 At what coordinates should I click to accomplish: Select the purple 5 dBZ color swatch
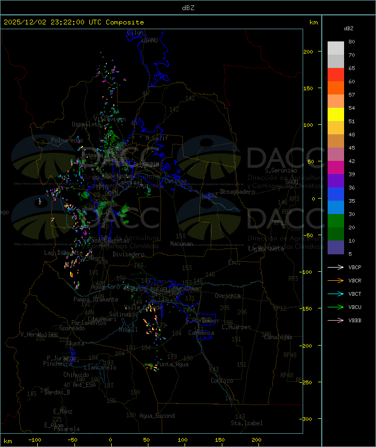coord(336,247)
